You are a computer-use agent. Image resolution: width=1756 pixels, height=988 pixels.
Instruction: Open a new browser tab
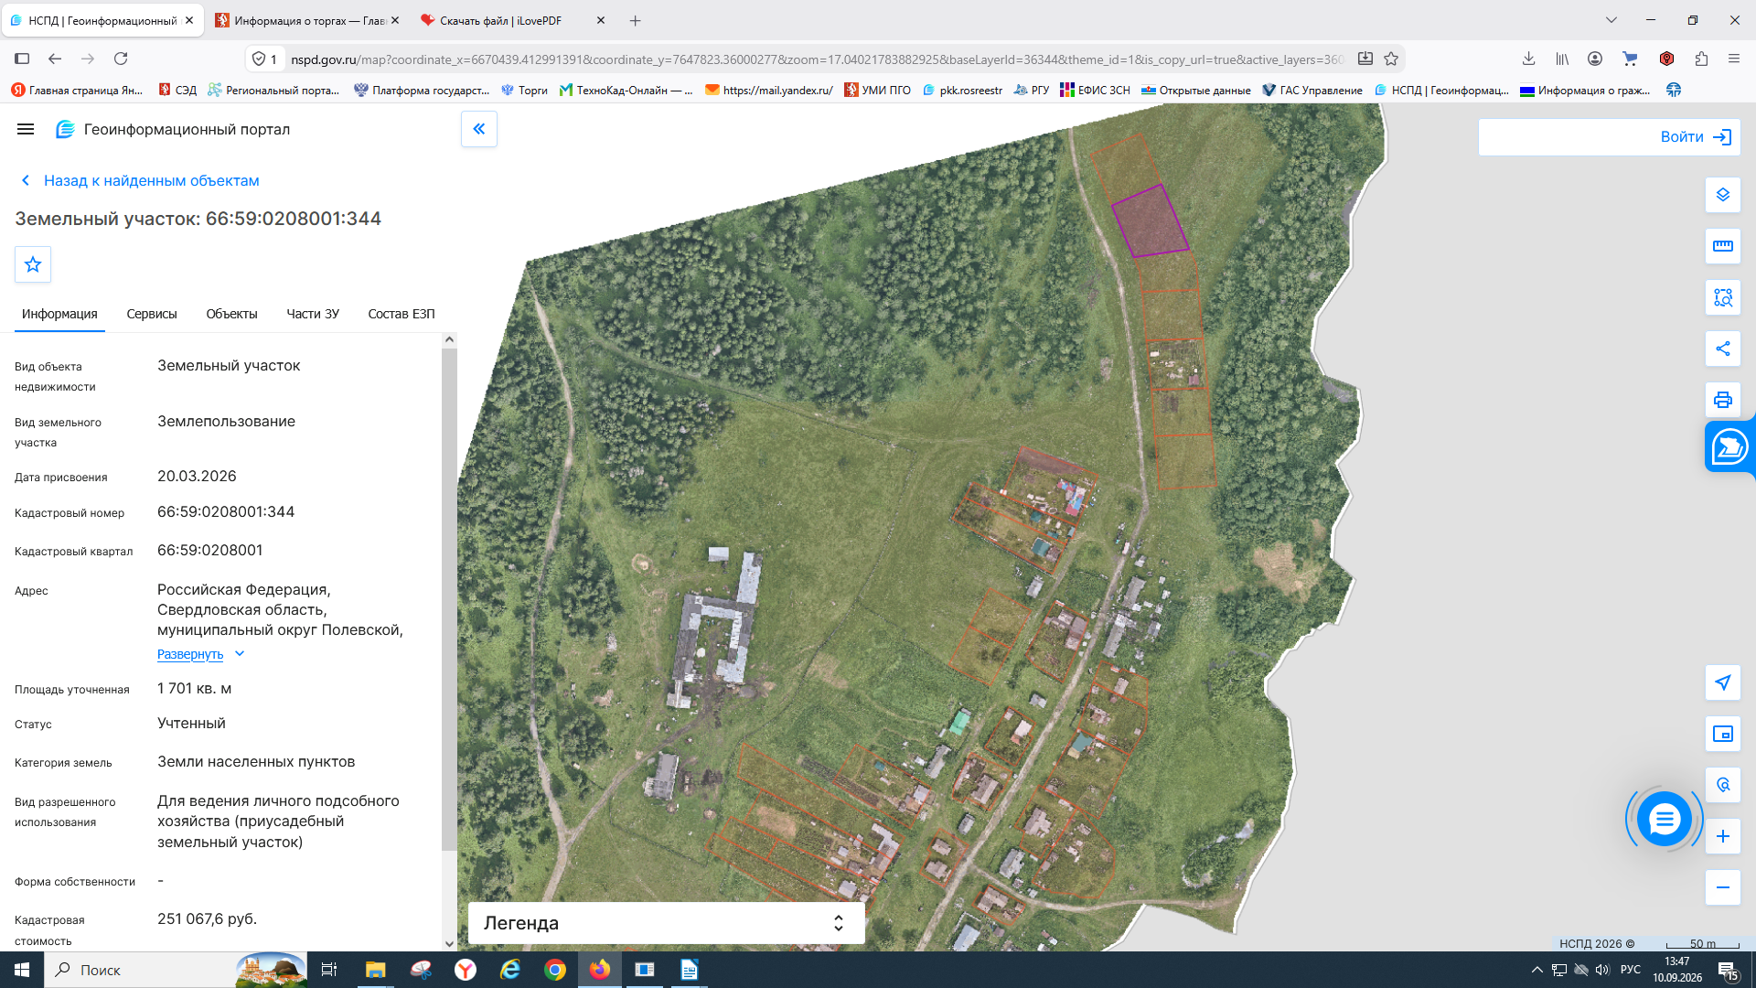tap(636, 20)
